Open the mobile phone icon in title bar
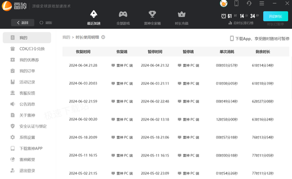Image resolution: width=292 pixels, height=179 pixels. coord(237,3)
